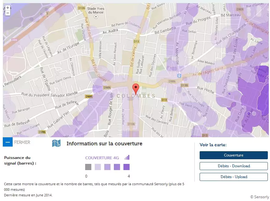Show the Couverture map view
Image resolution: width=270 pixels, height=201 pixels.
pos(233,155)
